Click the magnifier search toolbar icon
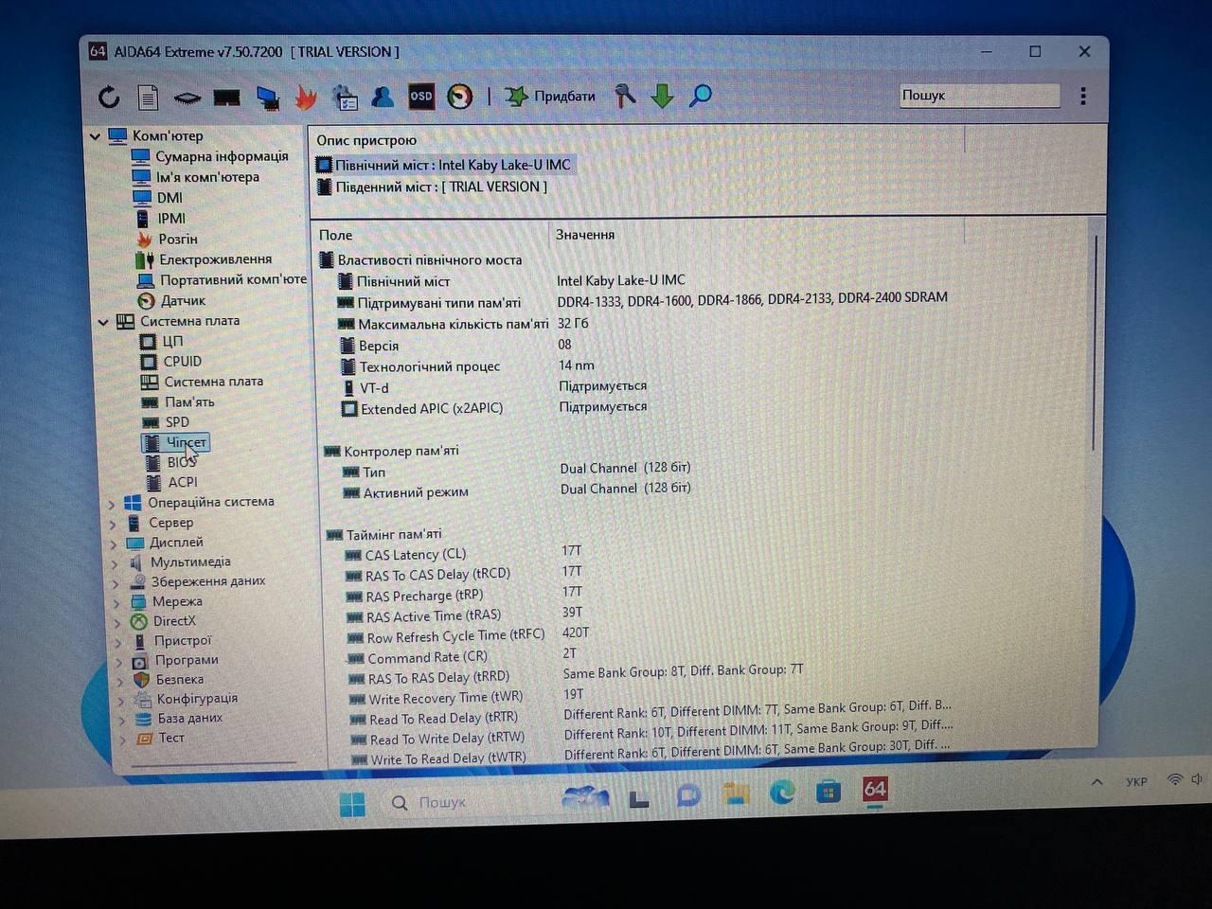This screenshot has width=1212, height=909. click(x=701, y=95)
